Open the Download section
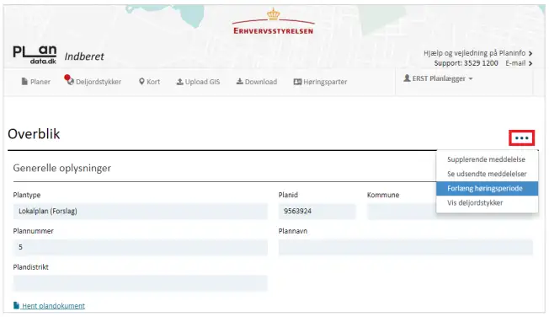Screen dimensions: 549x317 (x=257, y=82)
